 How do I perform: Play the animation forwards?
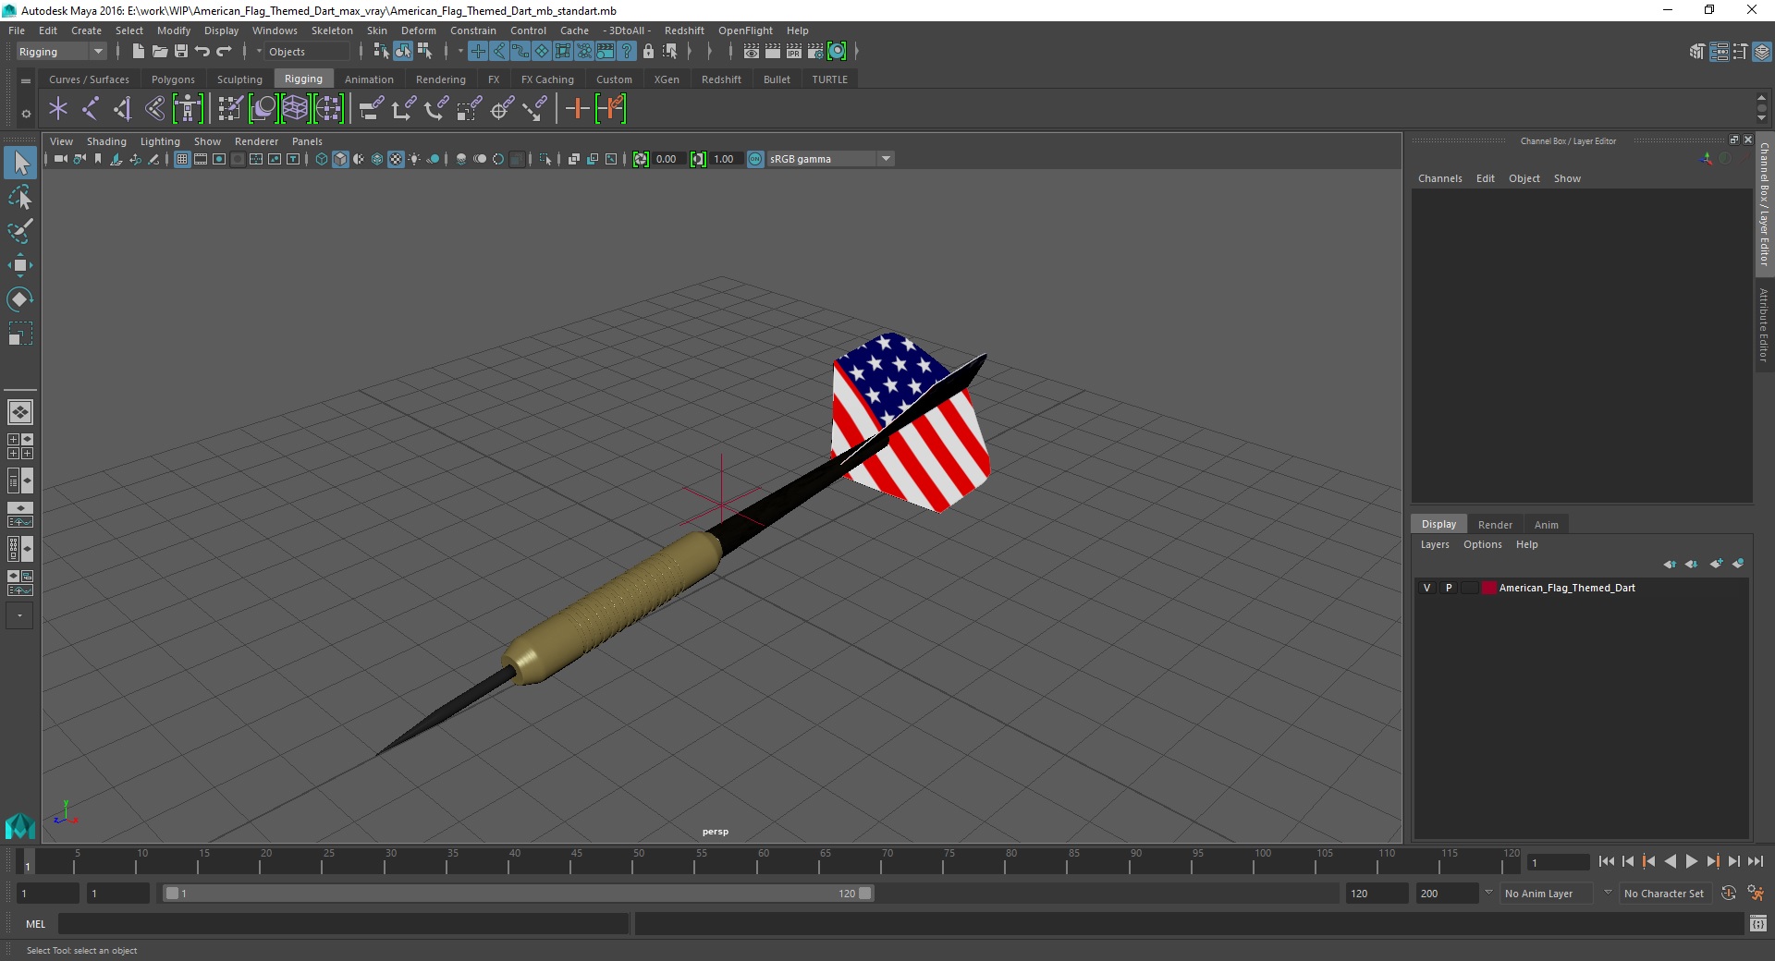click(x=1691, y=861)
